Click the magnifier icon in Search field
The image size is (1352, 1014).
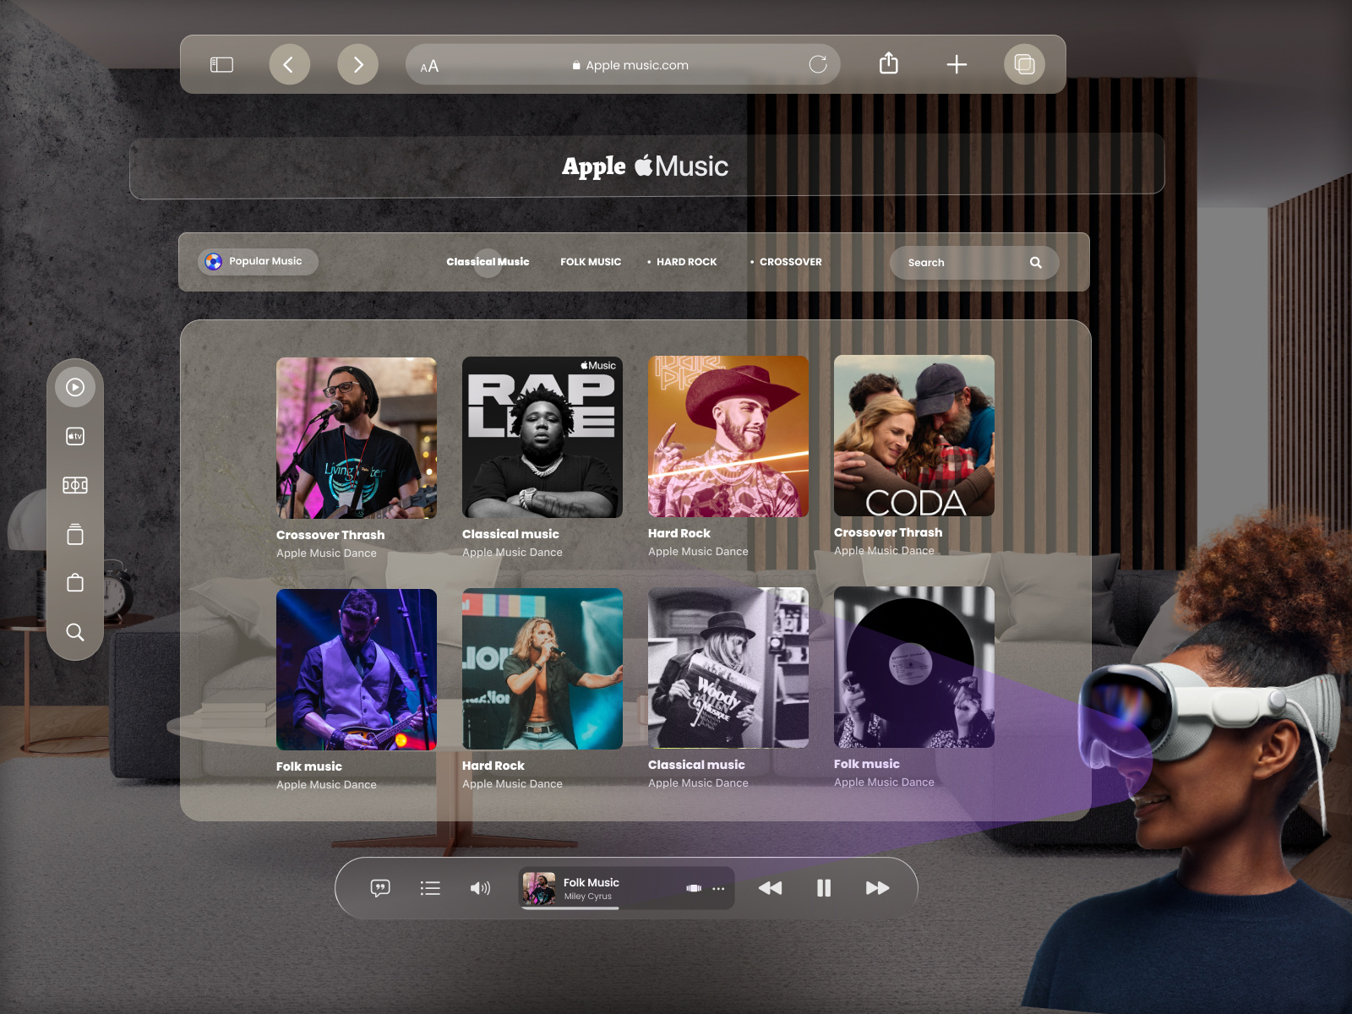[x=1036, y=263]
